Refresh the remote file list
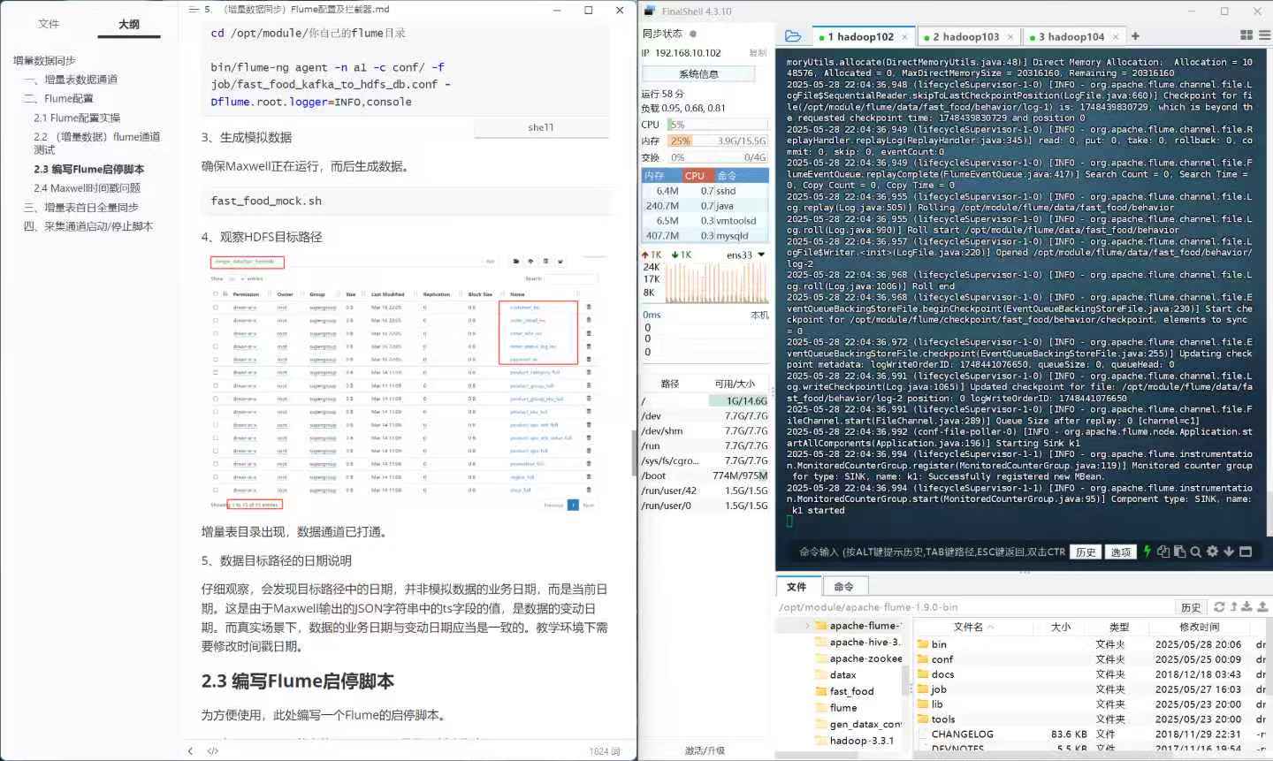This screenshot has height=761, width=1273. click(1219, 606)
